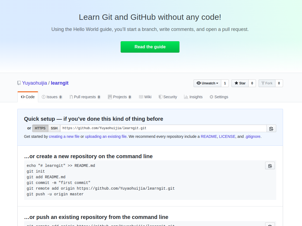Select the HTTPS clone protocol
302x226 pixels.
(40, 128)
